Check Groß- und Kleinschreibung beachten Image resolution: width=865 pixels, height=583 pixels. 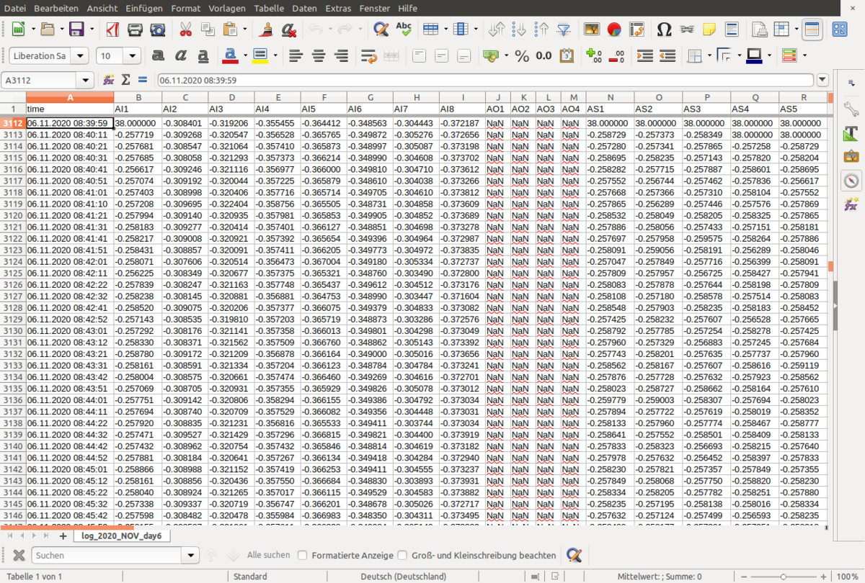click(402, 555)
